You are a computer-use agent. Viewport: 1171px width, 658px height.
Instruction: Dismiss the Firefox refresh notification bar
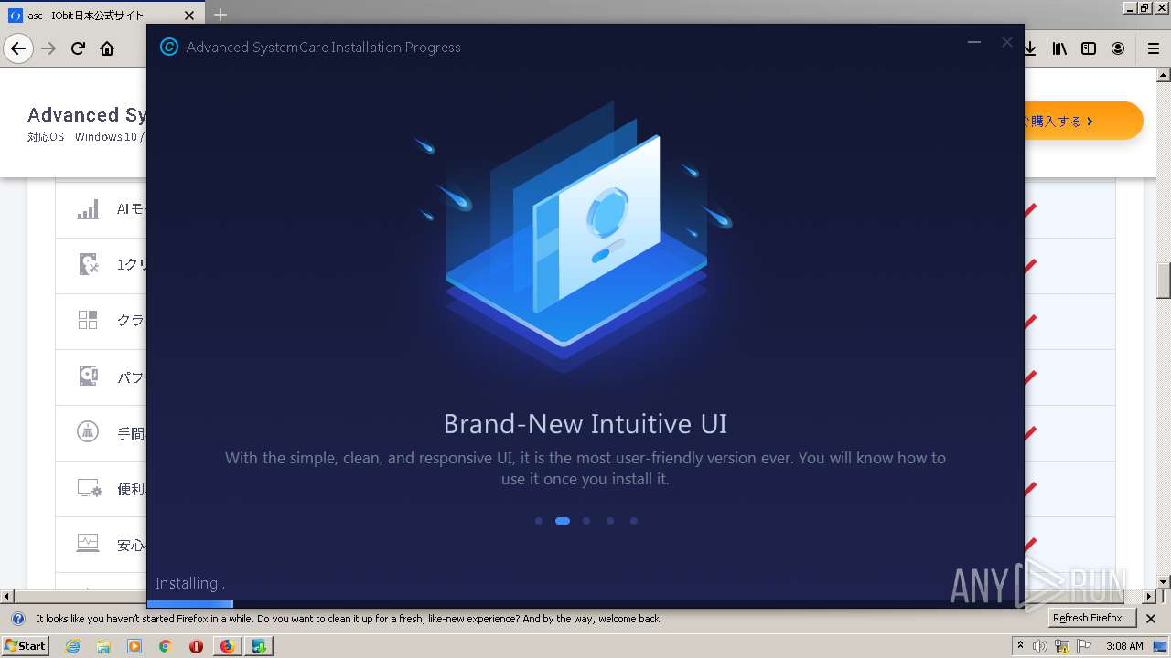pos(1151,619)
